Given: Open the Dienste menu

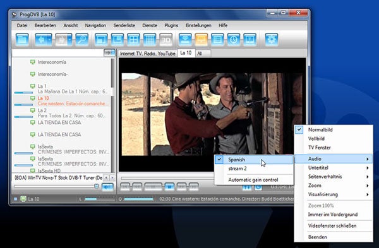Looking at the screenshot, I should point(150,25).
